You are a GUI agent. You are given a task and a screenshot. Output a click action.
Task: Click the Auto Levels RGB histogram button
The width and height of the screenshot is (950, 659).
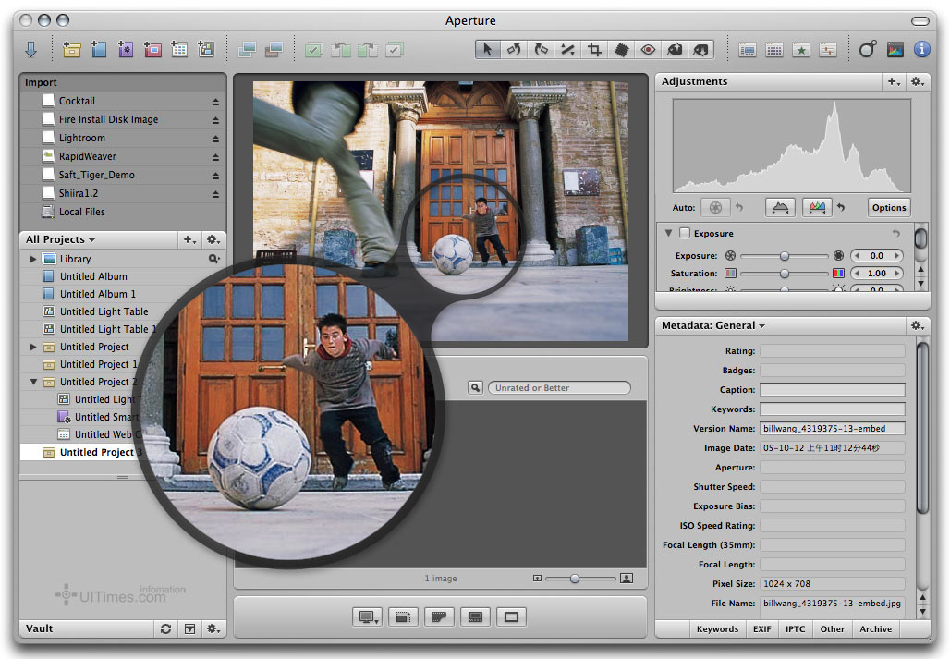tap(816, 208)
